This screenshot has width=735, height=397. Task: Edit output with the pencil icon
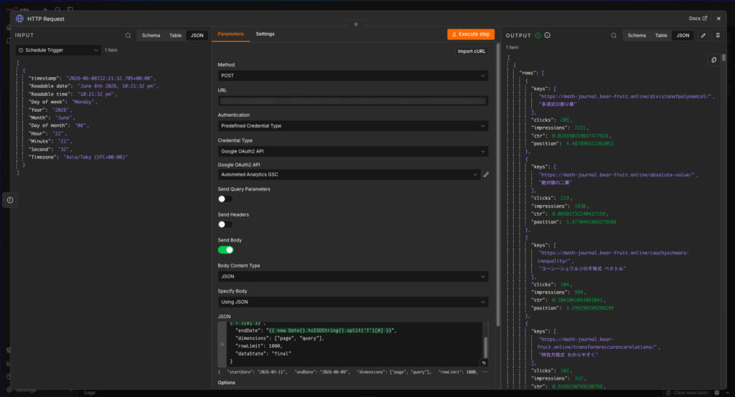(x=703, y=36)
